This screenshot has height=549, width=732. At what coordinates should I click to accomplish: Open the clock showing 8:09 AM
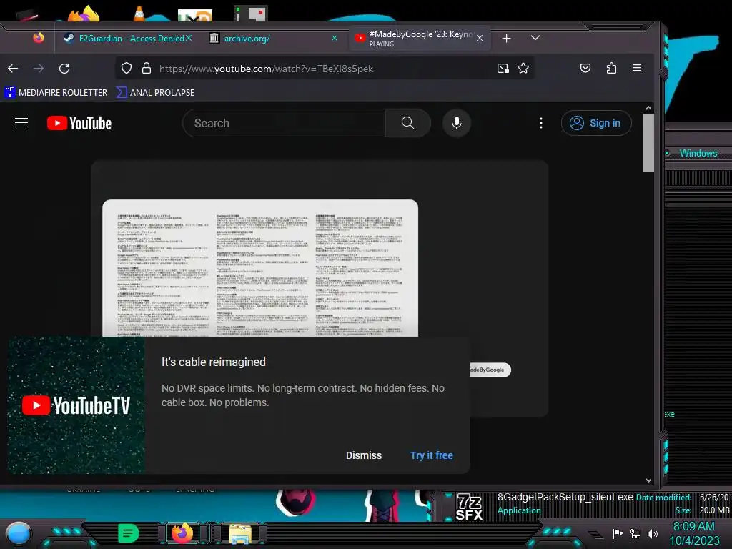point(694,533)
